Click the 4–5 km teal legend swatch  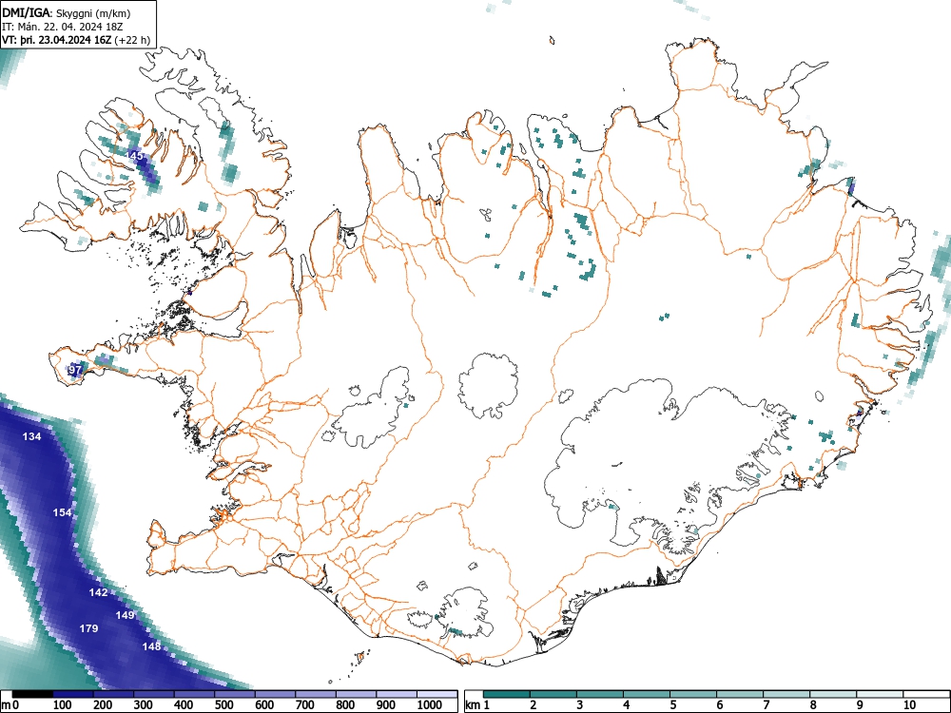(x=647, y=694)
